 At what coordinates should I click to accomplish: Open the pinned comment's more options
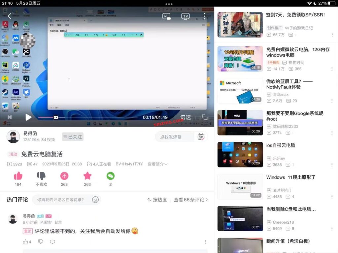click(205, 242)
